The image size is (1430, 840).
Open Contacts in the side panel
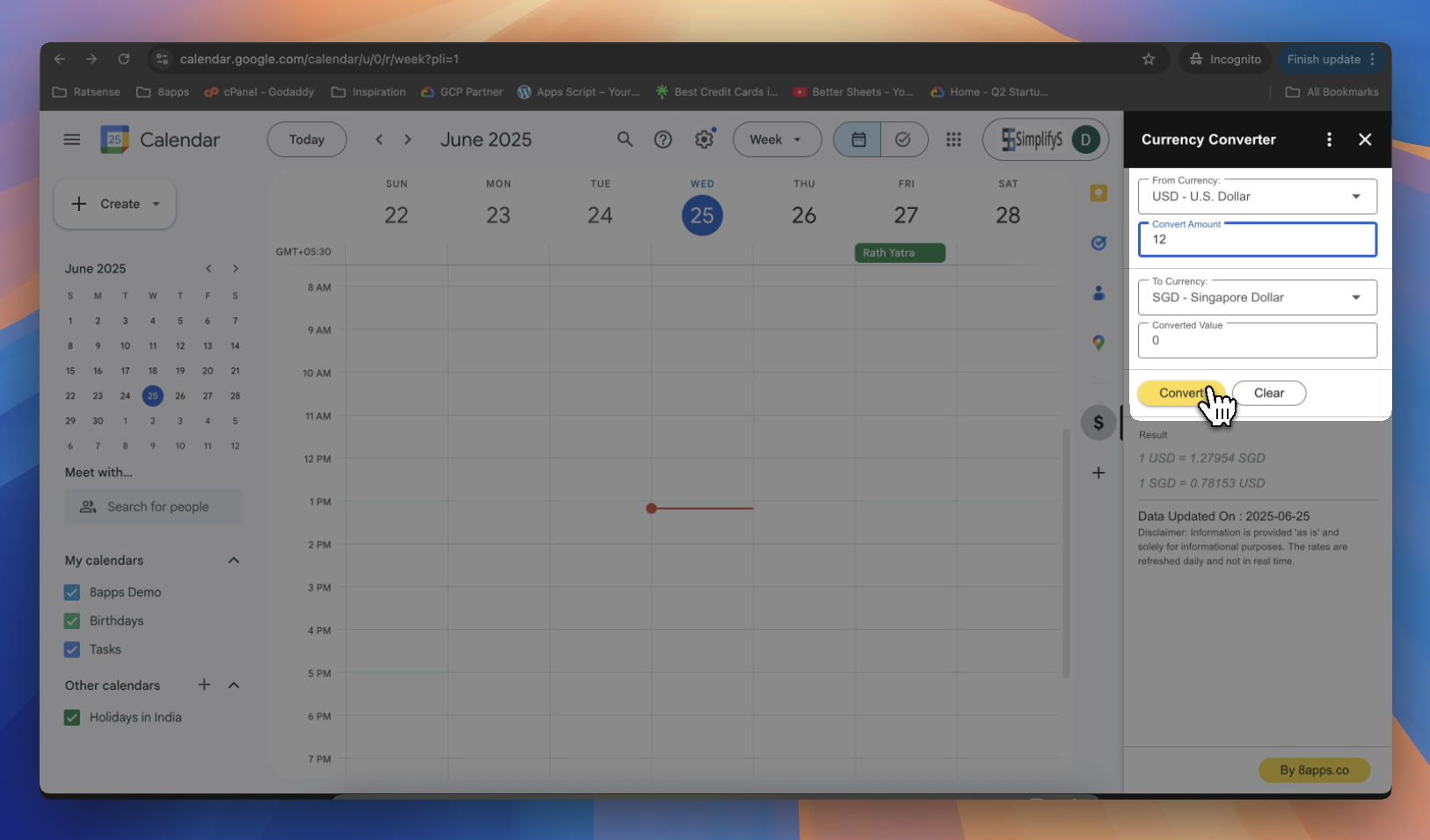point(1098,293)
